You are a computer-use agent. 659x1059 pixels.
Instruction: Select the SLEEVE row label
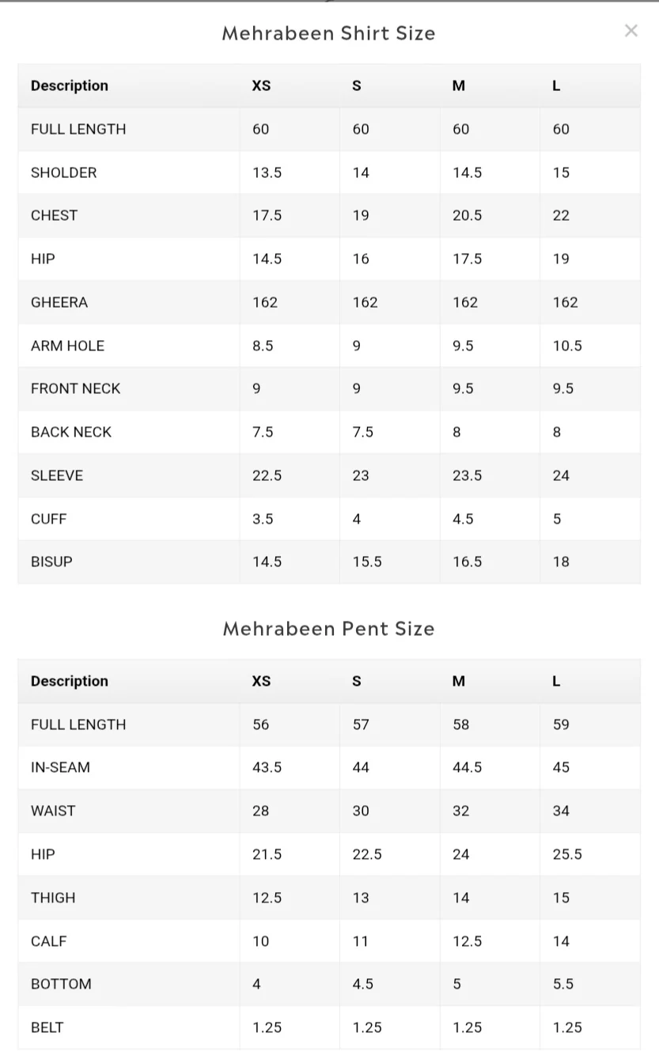pos(57,475)
